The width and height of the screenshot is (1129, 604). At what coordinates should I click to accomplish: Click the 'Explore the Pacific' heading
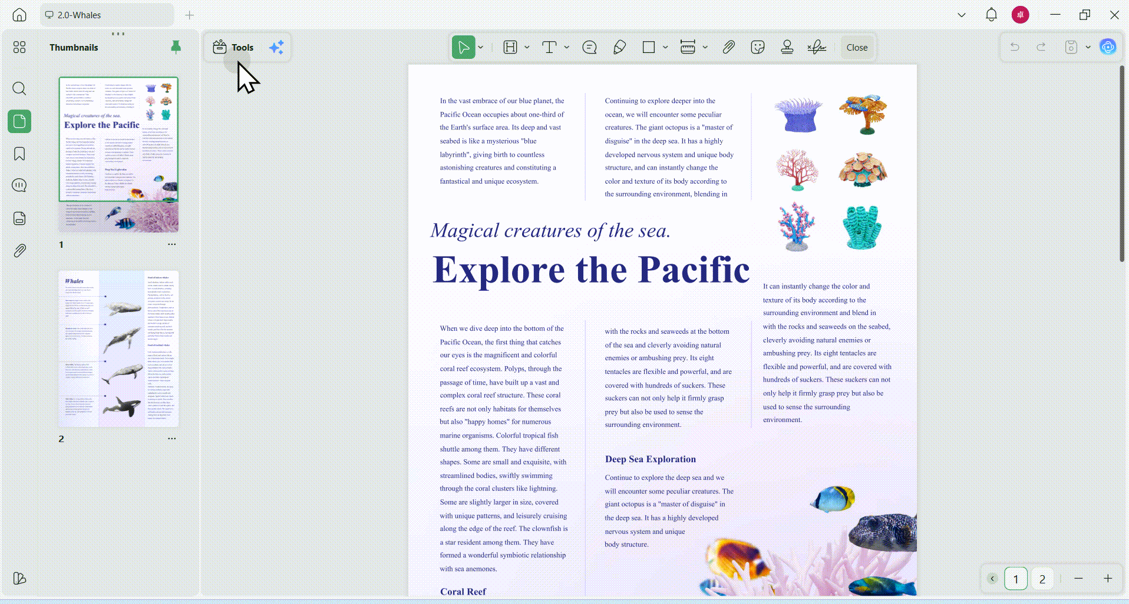click(x=591, y=270)
